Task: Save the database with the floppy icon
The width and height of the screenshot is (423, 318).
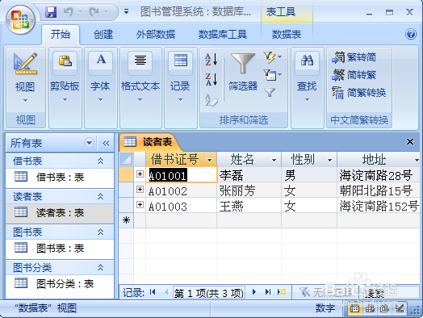Action: point(51,12)
